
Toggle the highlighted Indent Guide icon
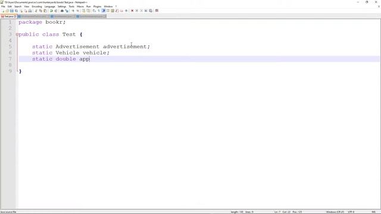point(104,11)
